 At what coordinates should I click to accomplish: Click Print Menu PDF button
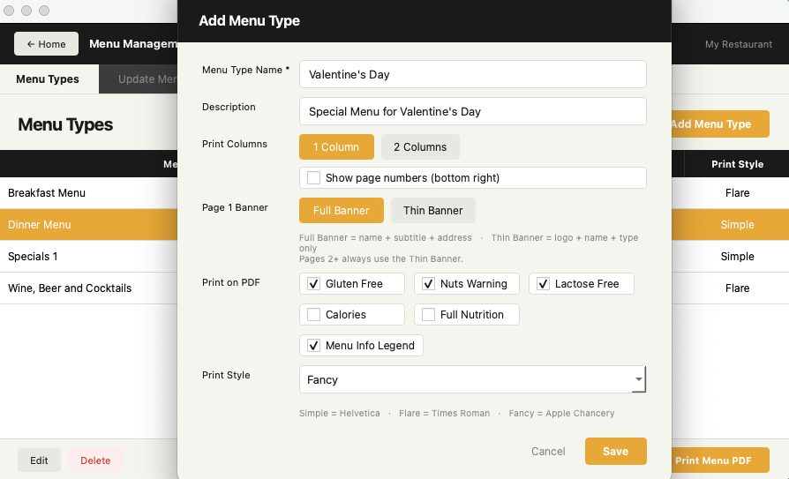720,460
